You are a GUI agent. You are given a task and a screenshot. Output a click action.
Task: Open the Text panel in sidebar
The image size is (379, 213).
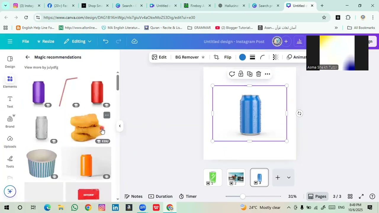(10, 102)
